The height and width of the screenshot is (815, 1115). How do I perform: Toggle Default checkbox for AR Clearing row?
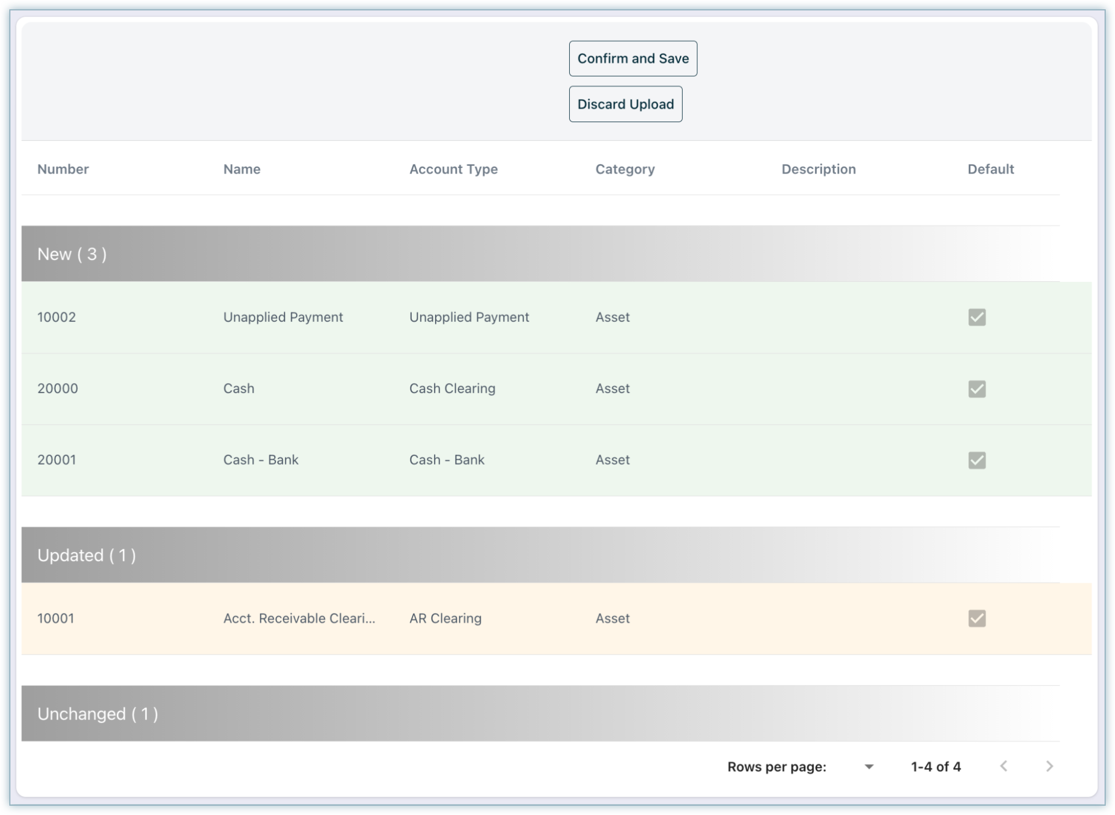click(x=977, y=619)
